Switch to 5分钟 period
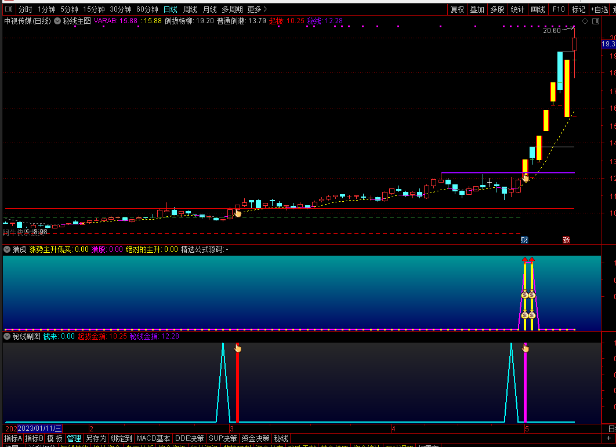The width and height of the screenshot is (616, 447). pyautogui.click(x=69, y=9)
